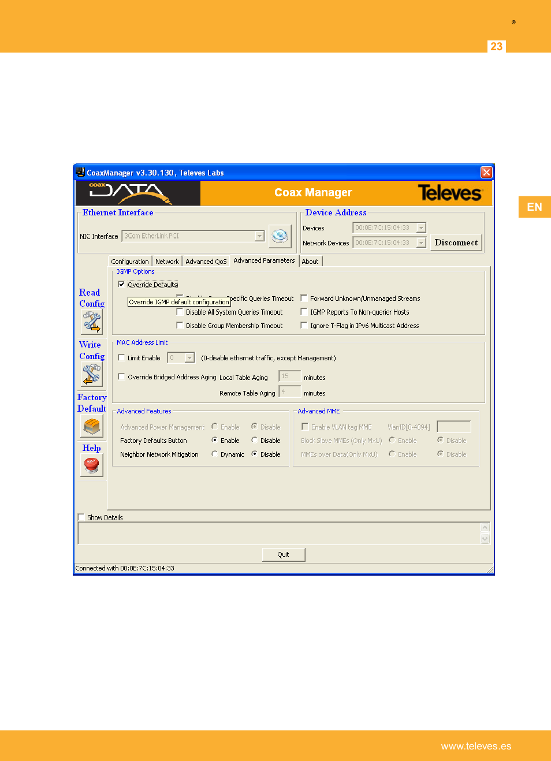Open Help with the red button icon
551x761 pixels.
92,465
